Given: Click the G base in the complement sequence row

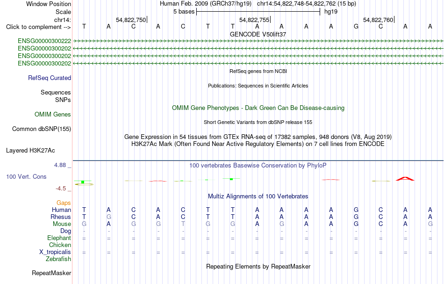Looking at the screenshot, I should (356, 26).
